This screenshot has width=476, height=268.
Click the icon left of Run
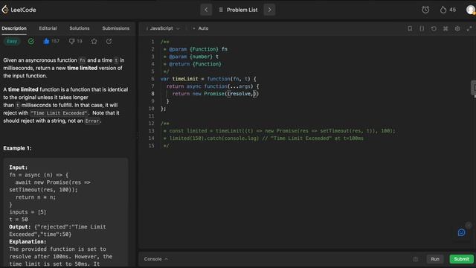415,259
